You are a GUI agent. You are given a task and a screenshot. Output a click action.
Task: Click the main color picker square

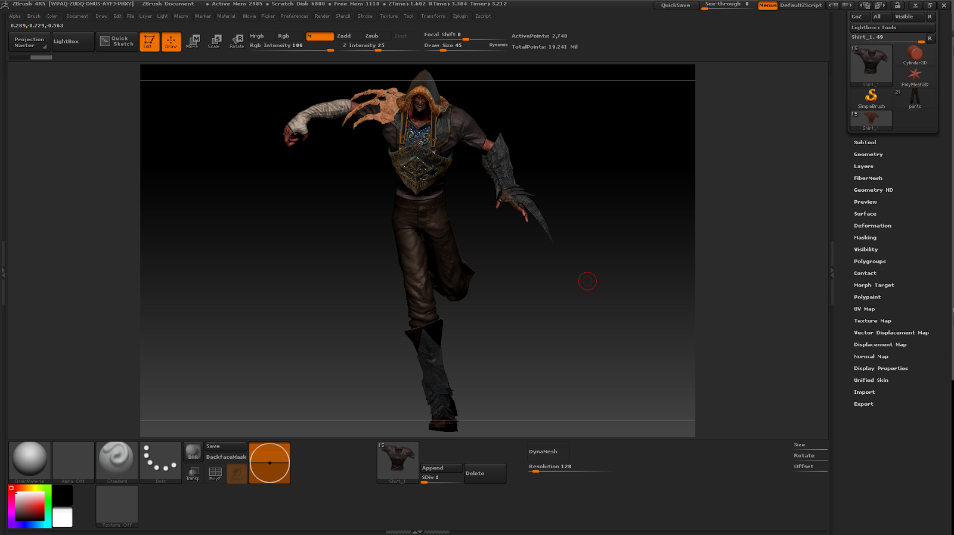[29, 506]
